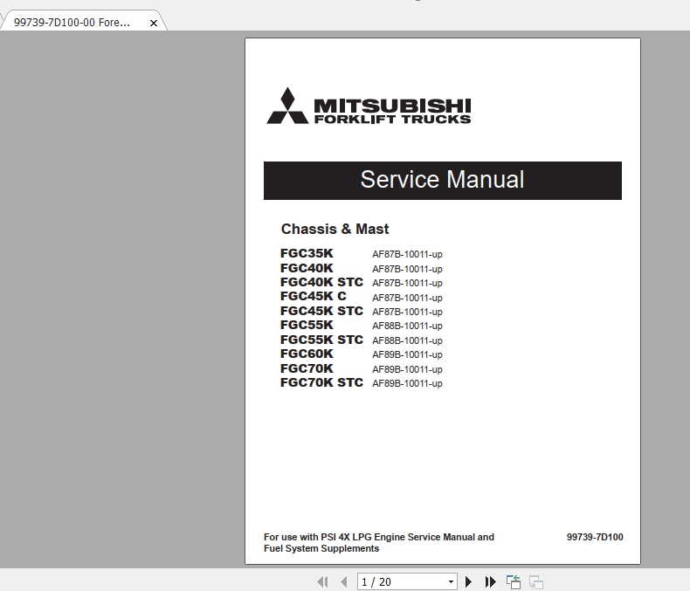Click the FGC45K C model name

coord(314,296)
